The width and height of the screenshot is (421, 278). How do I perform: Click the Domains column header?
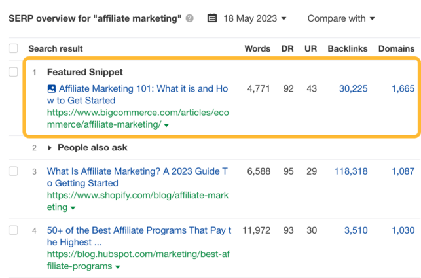(x=396, y=48)
